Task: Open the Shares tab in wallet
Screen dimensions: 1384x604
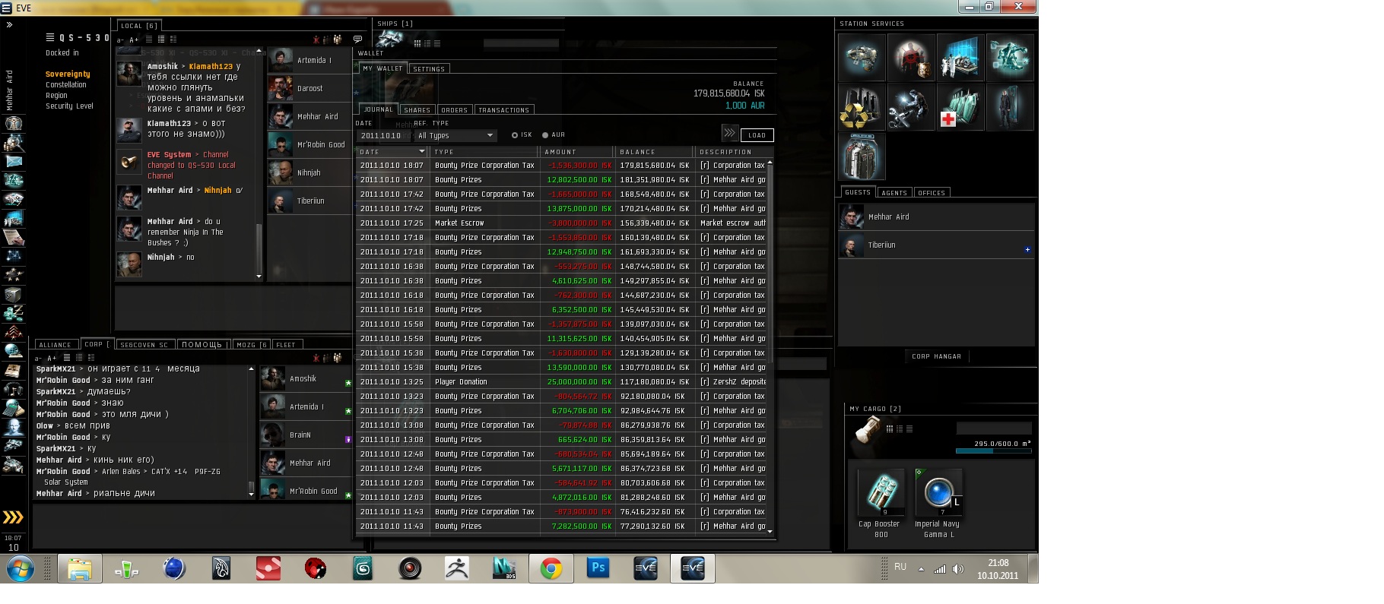Action: [417, 110]
